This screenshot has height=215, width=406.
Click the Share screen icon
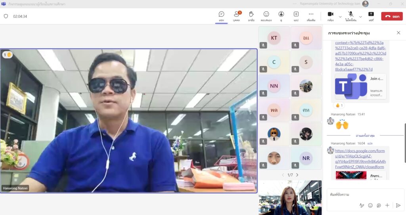[x=371, y=16]
